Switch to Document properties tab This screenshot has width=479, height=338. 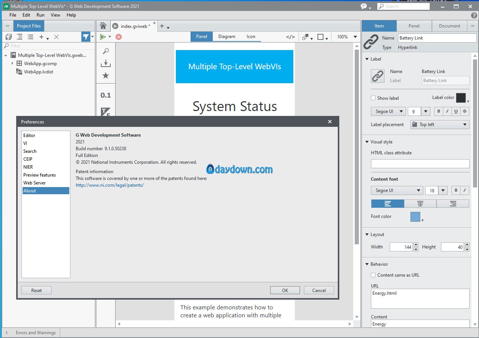coord(449,26)
